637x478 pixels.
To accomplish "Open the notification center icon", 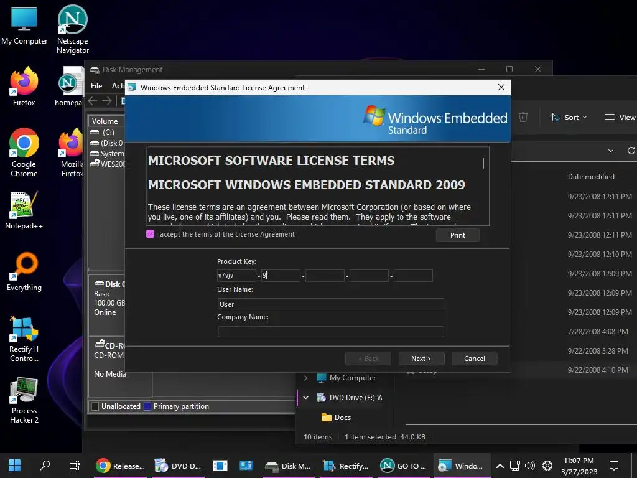I will (x=614, y=466).
